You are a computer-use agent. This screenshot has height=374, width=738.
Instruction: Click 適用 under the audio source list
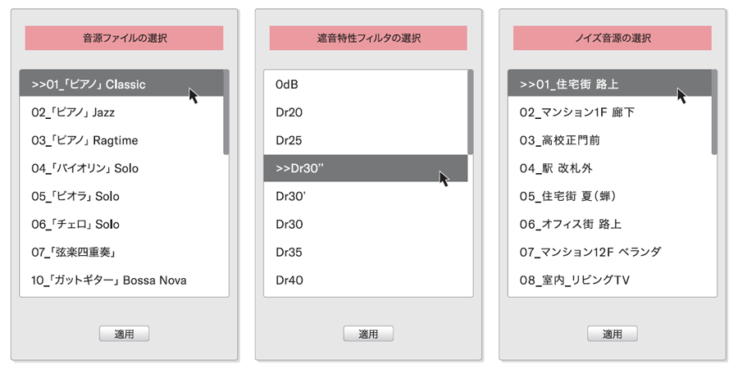(x=124, y=333)
